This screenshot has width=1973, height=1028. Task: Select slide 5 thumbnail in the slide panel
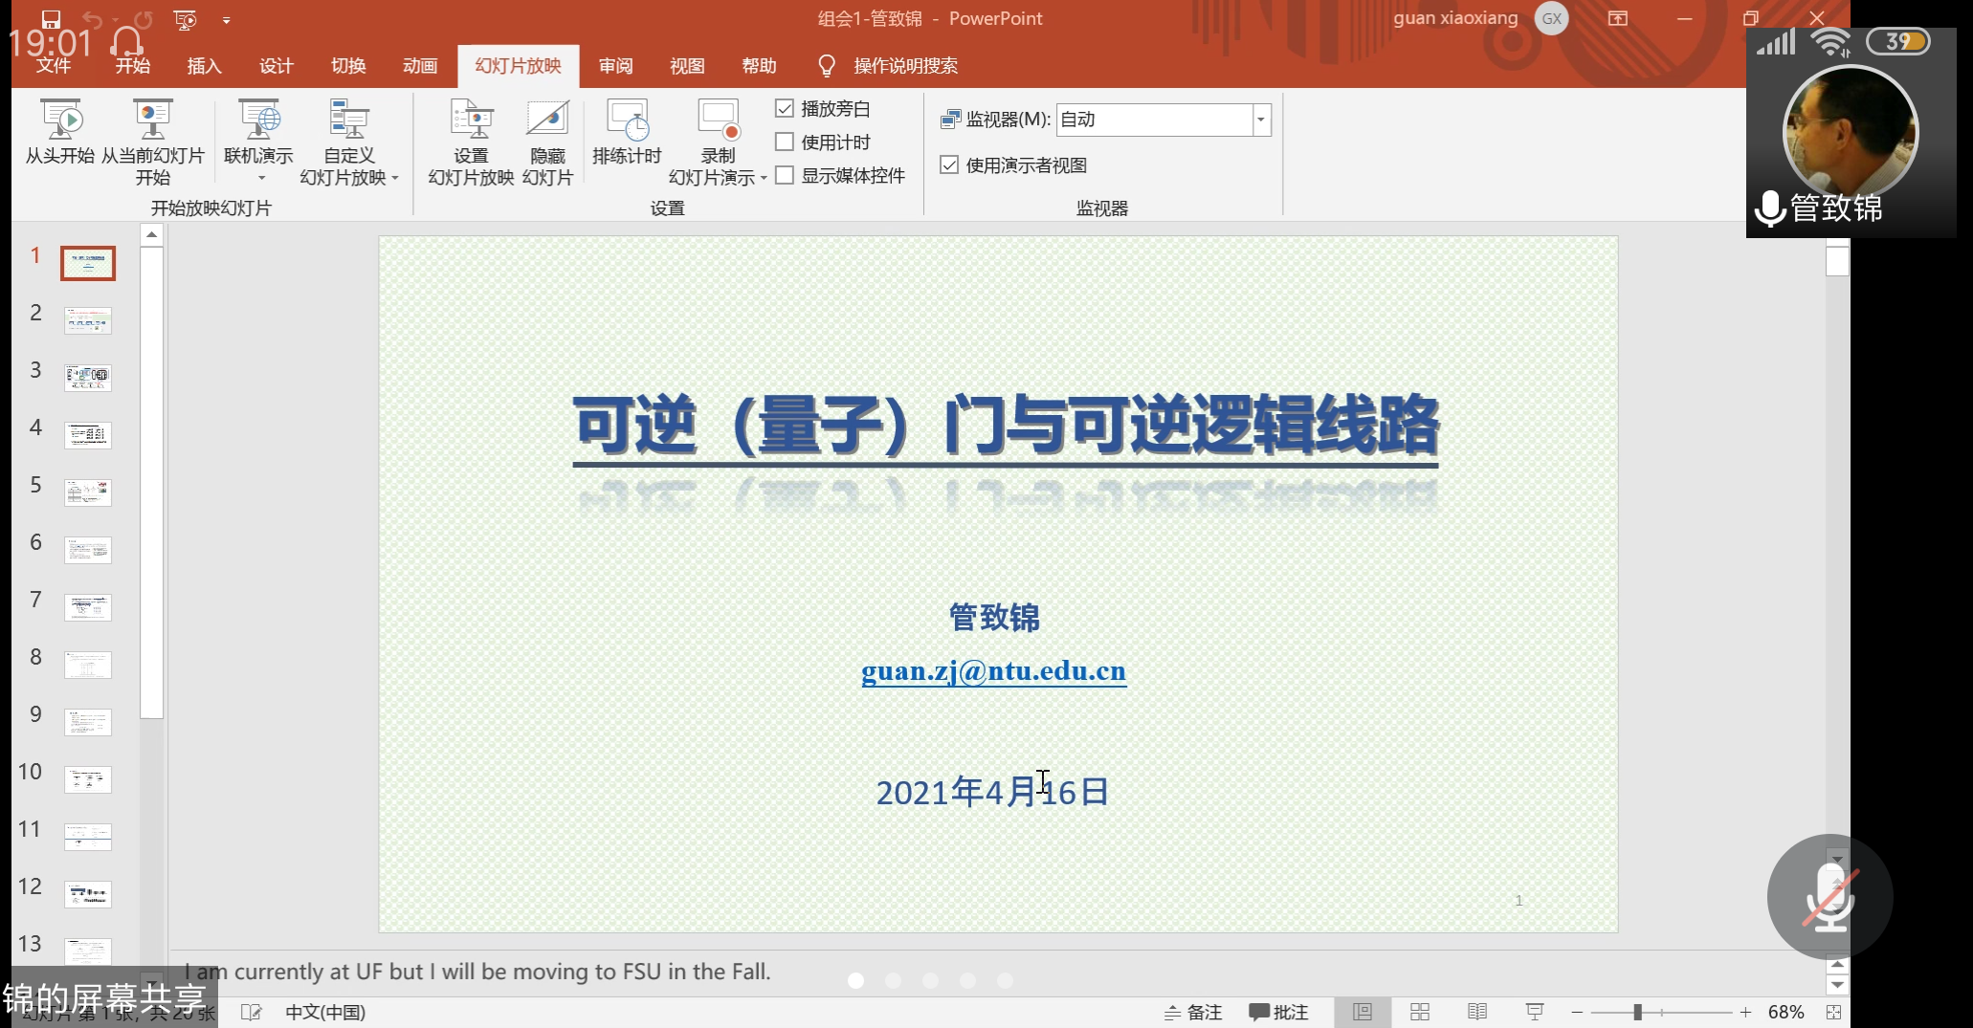coord(88,492)
